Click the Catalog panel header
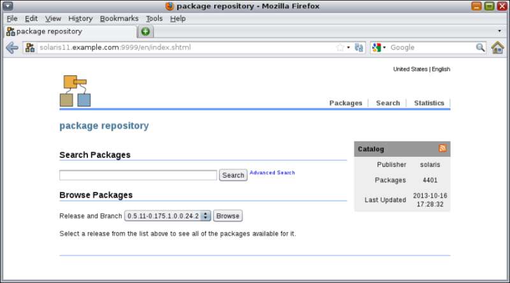Viewport: 510px width, 283px height. [x=402, y=149]
